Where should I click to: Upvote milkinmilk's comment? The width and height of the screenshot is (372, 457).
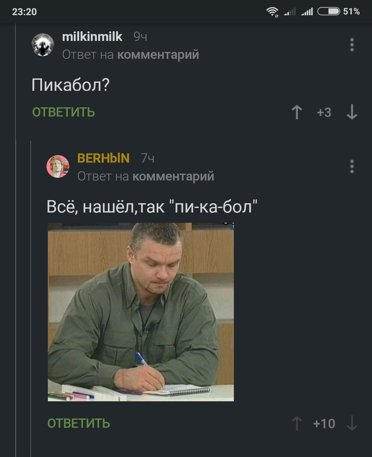tap(297, 112)
